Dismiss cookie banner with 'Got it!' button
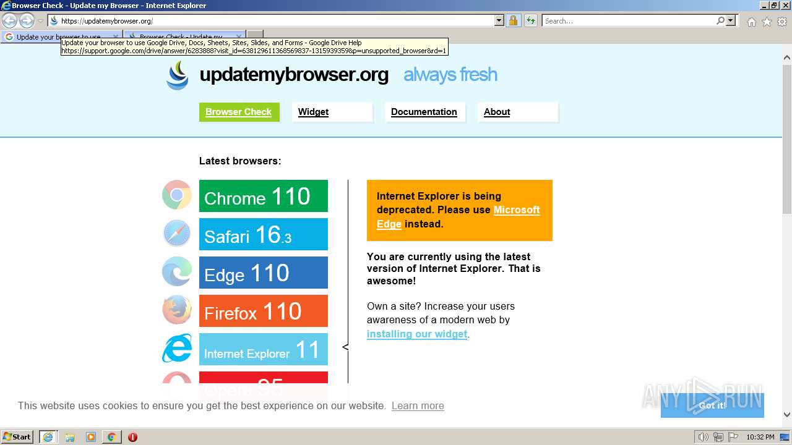Image resolution: width=792 pixels, height=445 pixels. pyautogui.click(x=712, y=405)
